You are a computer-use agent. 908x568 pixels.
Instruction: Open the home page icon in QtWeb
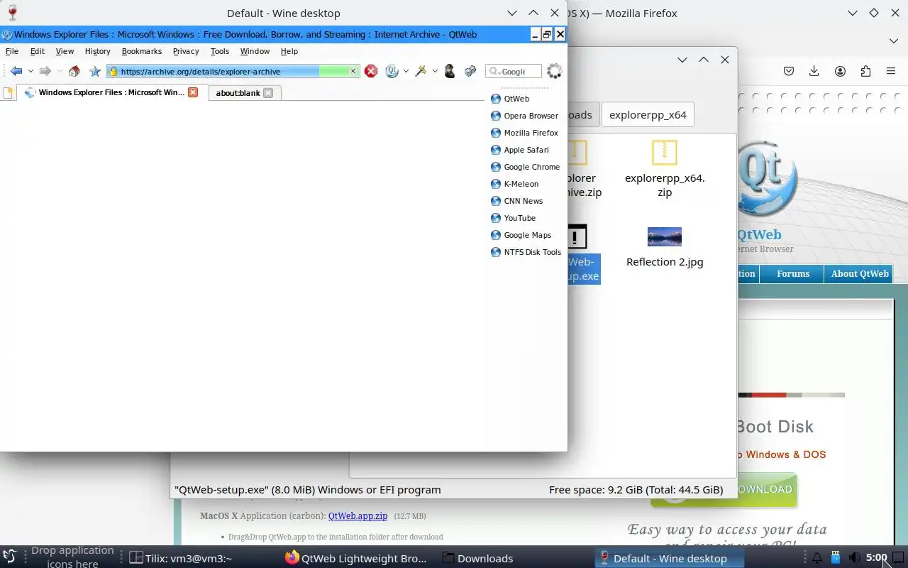[x=74, y=71]
